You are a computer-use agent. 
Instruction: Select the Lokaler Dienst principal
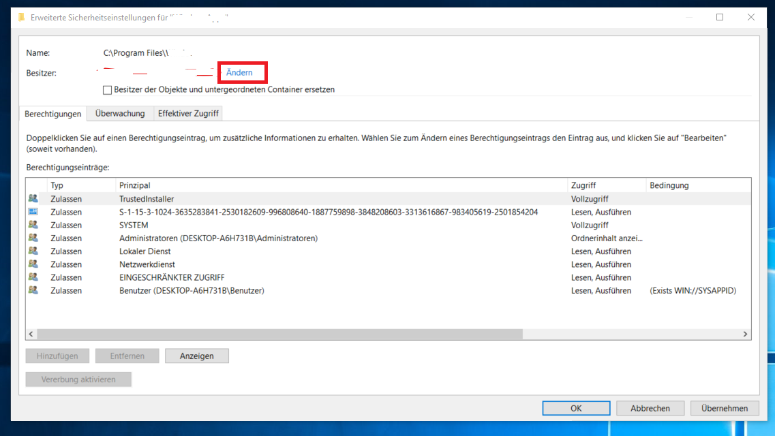tap(145, 251)
